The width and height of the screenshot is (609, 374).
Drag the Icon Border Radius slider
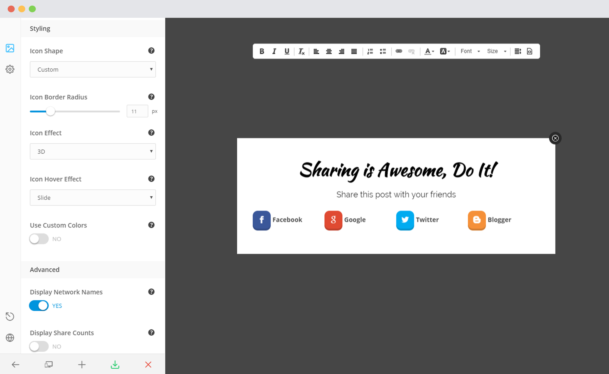[51, 111]
